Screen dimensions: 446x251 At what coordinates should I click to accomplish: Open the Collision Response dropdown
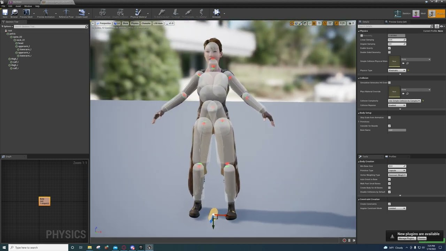(397, 105)
